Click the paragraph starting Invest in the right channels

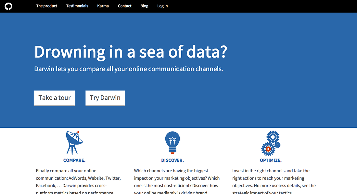pos(274,181)
